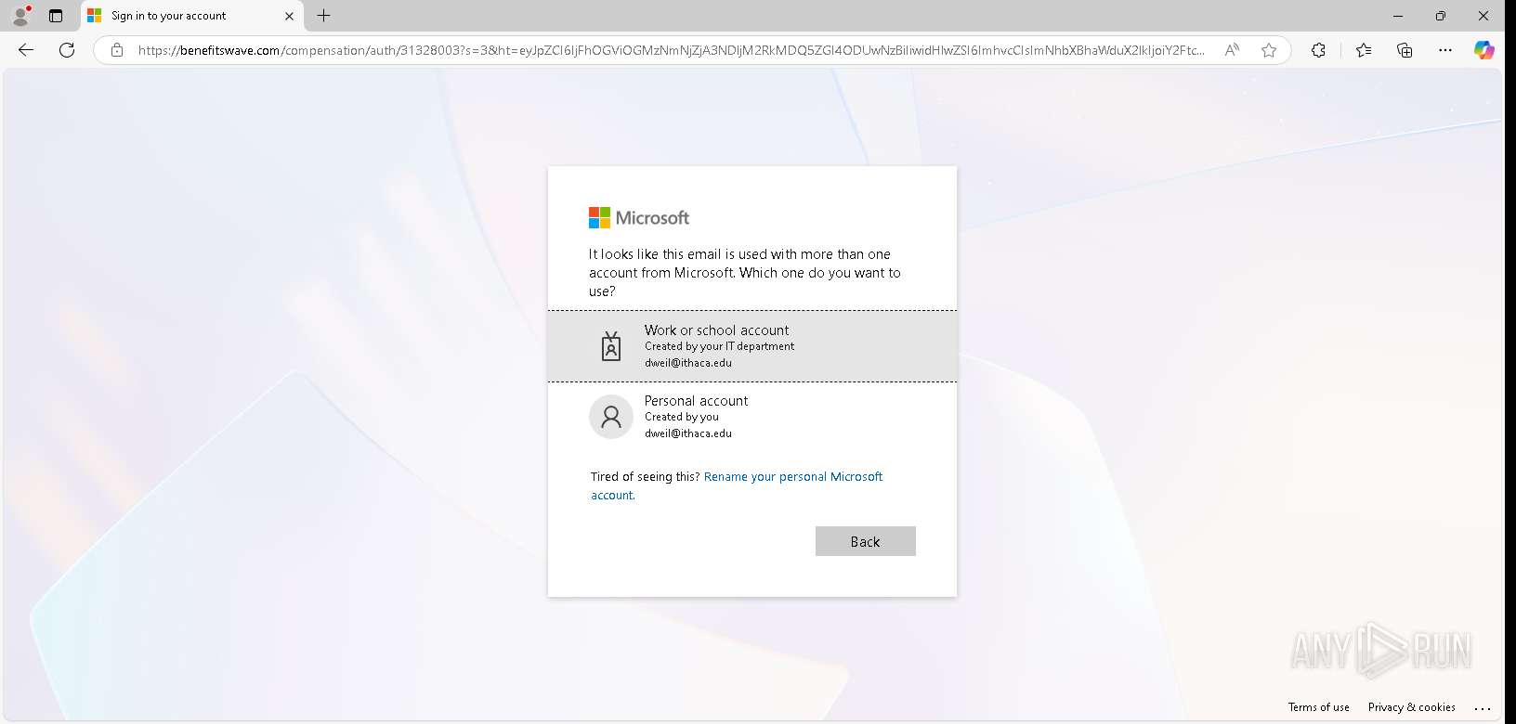
Task: Open footer more options ellipsis
Action: (x=1483, y=707)
